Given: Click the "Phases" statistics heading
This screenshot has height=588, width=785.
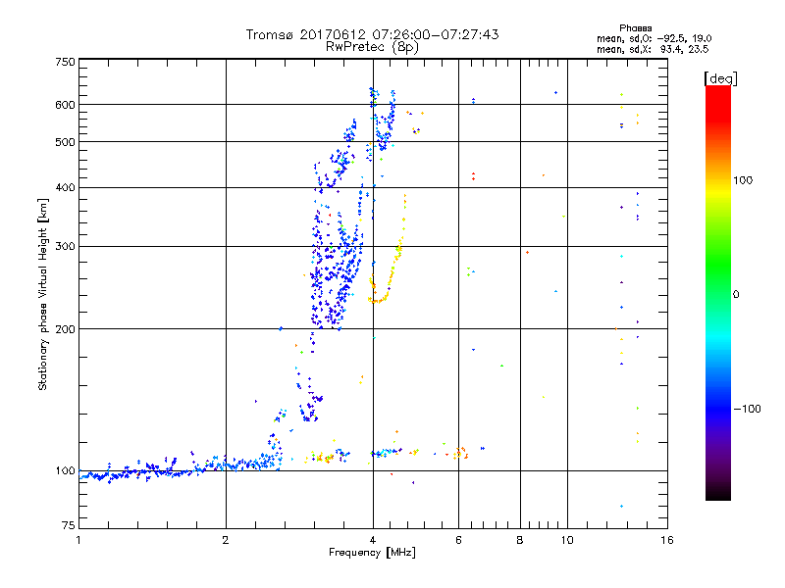Looking at the screenshot, I should point(635,28).
